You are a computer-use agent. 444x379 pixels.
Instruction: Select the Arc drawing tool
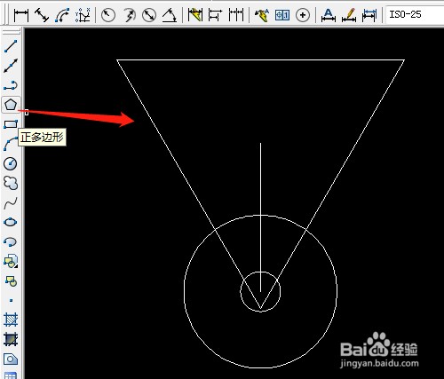[11, 144]
